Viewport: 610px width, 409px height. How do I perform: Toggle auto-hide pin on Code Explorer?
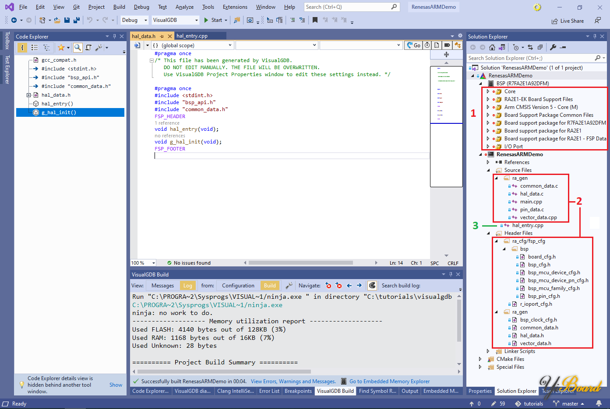click(x=114, y=36)
